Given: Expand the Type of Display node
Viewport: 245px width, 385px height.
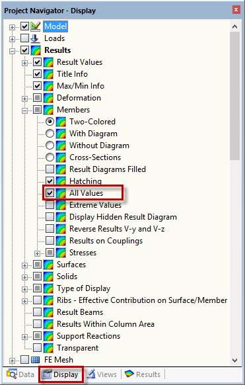Looking at the screenshot, I should click(24, 289).
